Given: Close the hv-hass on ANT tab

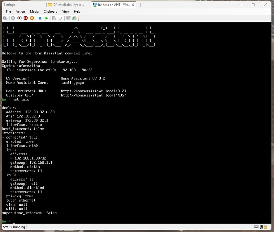Looking at the screenshot, I should pyautogui.click(x=133, y=5).
